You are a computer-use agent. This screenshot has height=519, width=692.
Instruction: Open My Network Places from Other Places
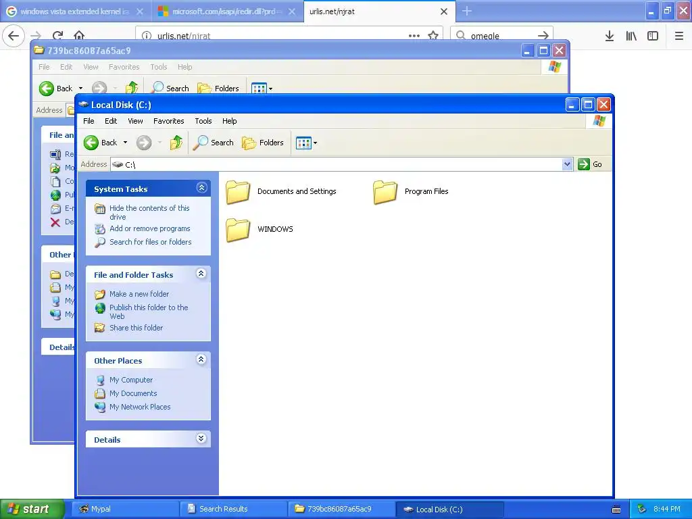coord(140,407)
